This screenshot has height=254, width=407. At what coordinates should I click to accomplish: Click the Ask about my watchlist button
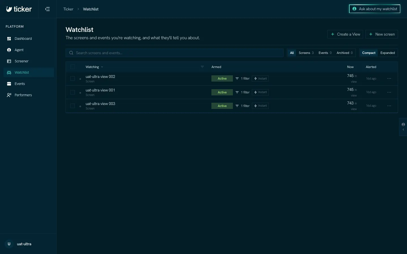click(x=374, y=9)
